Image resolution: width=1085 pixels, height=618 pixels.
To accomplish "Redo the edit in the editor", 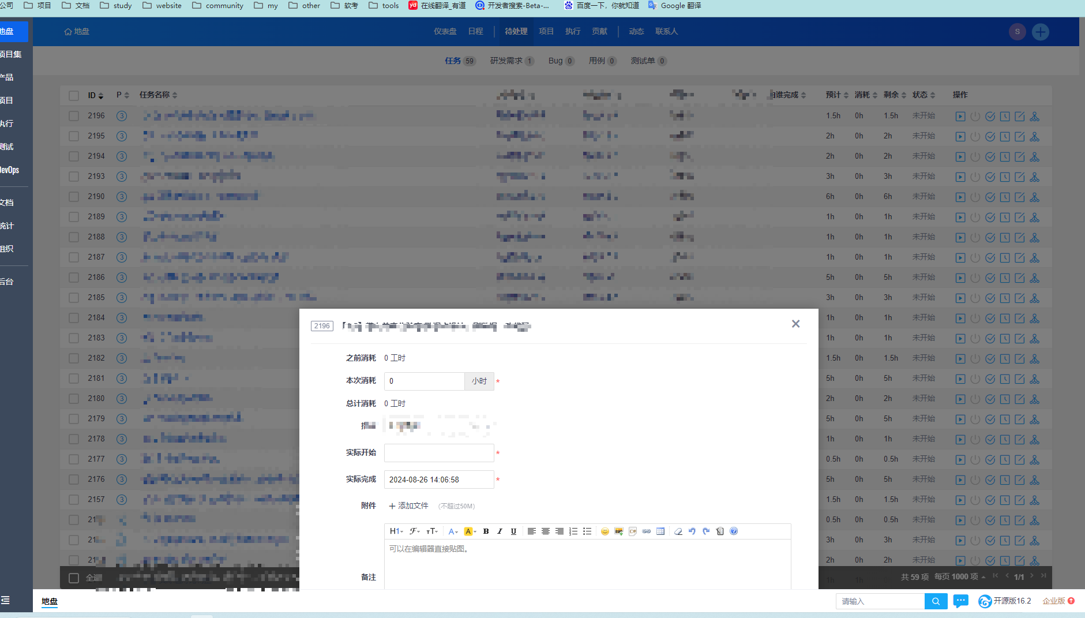I will 705,531.
